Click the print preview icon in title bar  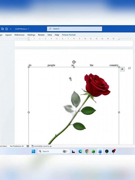point(2,29)
